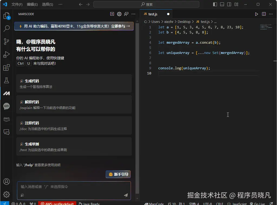Split the editor to the right
Screen dimensions: 277x205
point(264,14)
